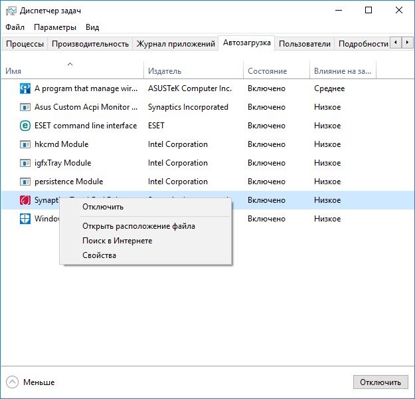Click the ESET command line interface icon

click(x=25, y=126)
